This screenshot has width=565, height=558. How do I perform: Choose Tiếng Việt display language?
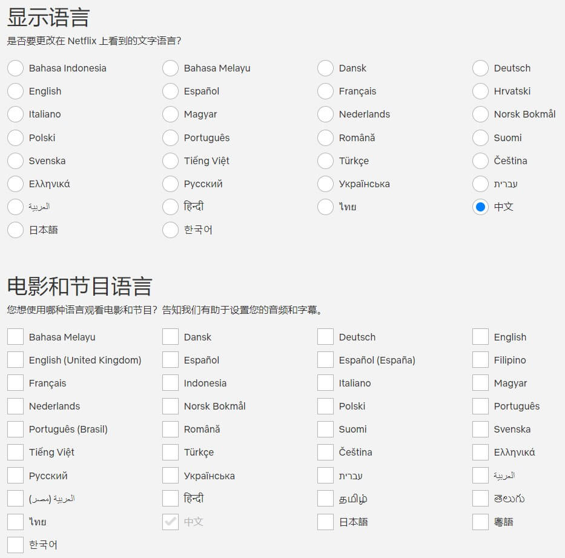click(x=170, y=161)
